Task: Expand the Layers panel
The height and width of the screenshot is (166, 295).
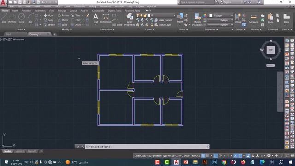Action: 149,30
